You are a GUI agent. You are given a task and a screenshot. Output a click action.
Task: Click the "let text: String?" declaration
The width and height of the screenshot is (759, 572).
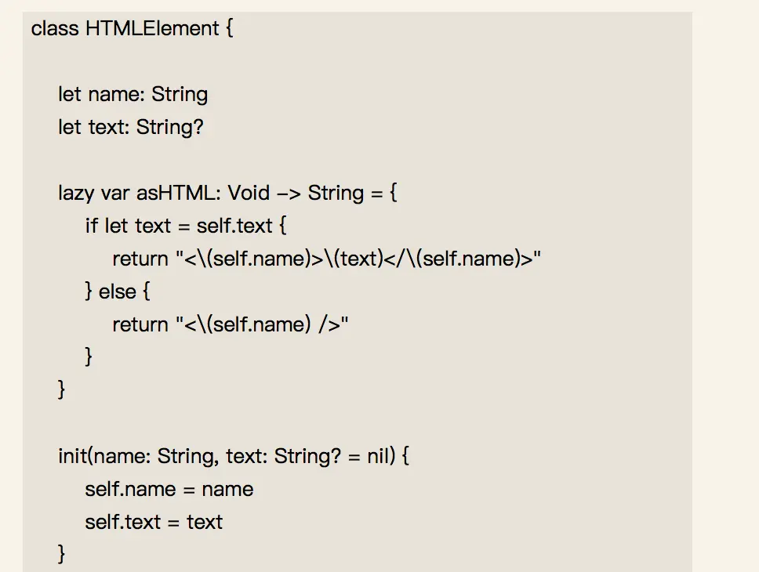point(130,127)
